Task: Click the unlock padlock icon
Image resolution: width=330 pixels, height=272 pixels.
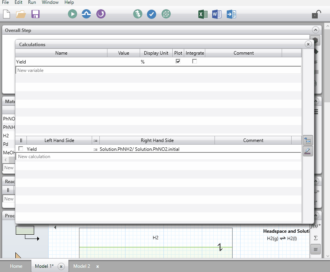Action: (316, 14)
